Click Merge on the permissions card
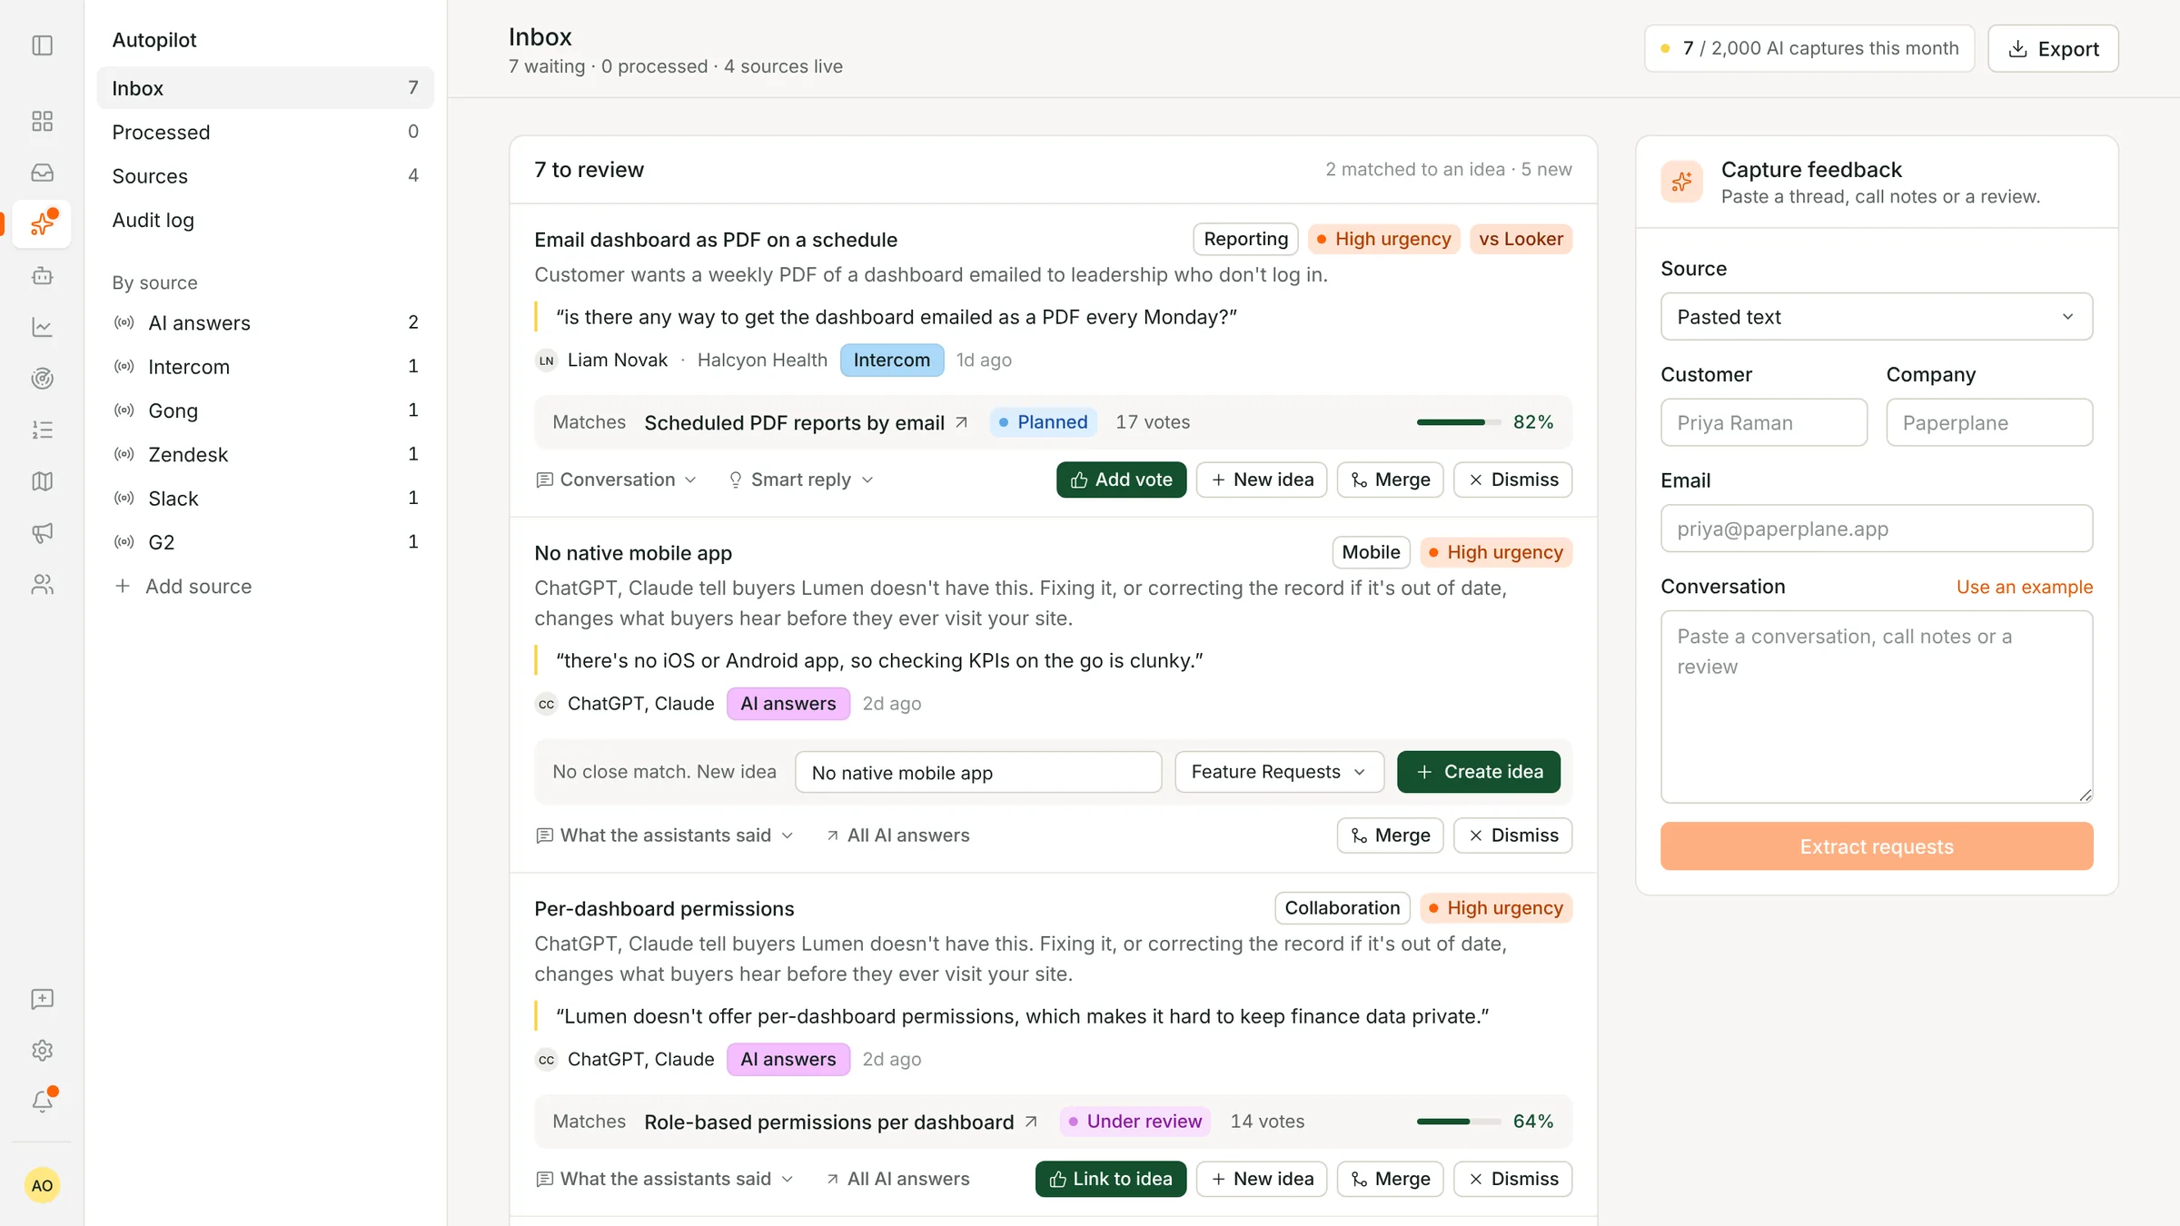 (x=1390, y=1178)
